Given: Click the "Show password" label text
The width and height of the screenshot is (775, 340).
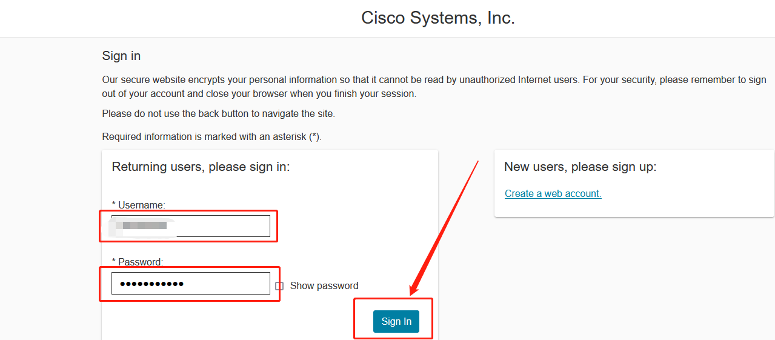Looking at the screenshot, I should [324, 286].
